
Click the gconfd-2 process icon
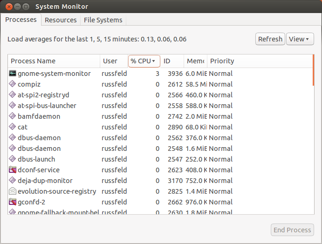(x=13, y=202)
